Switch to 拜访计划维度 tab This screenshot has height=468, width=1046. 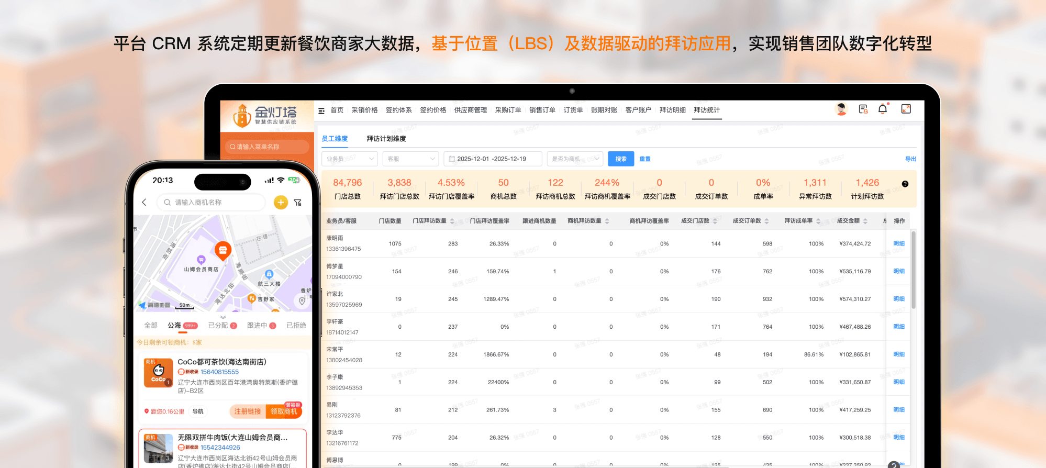tap(386, 139)
